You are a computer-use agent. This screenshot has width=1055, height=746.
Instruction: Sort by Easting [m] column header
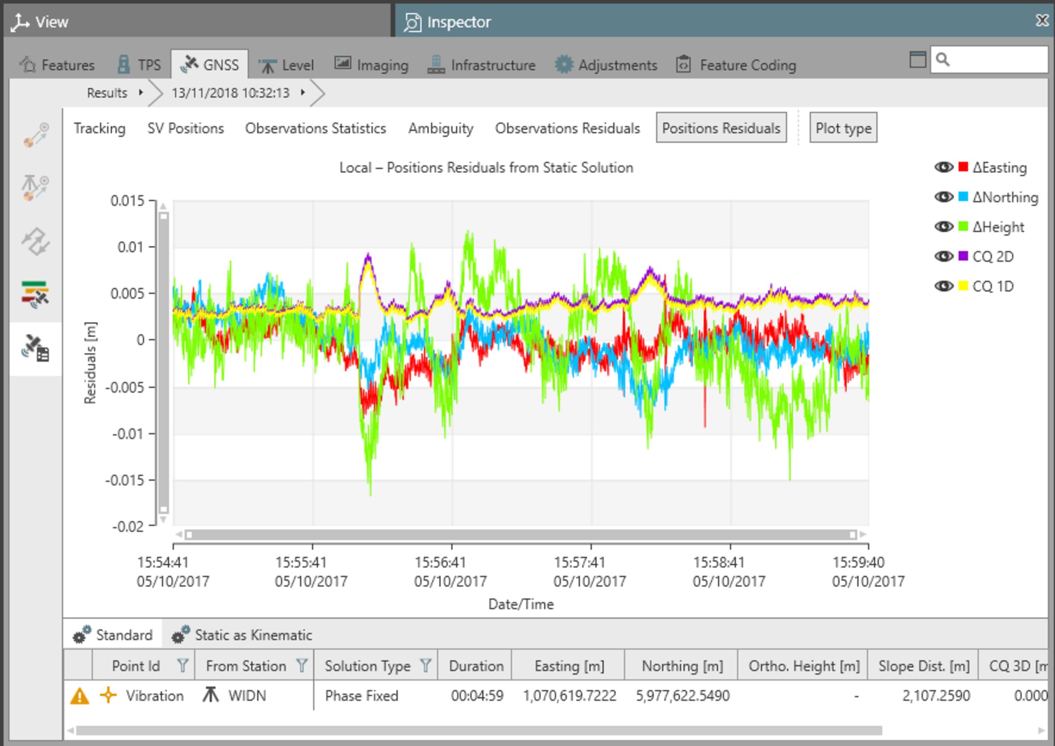569,665
